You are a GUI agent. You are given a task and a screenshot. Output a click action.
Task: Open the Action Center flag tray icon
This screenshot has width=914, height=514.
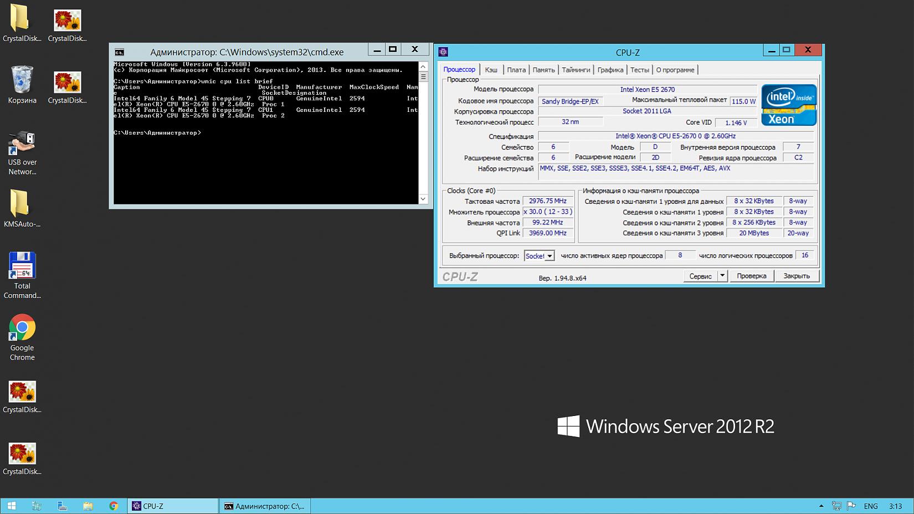(851, 506)
